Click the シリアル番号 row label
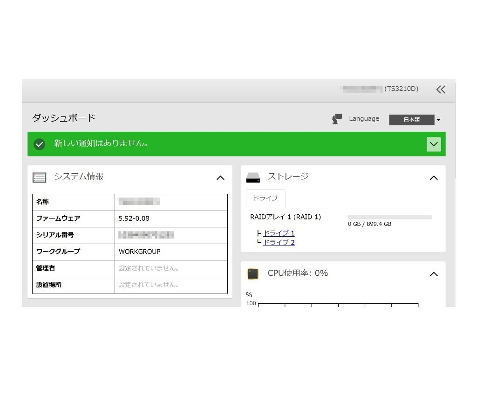Screen dimensions: 477x396 click(55, 235)
